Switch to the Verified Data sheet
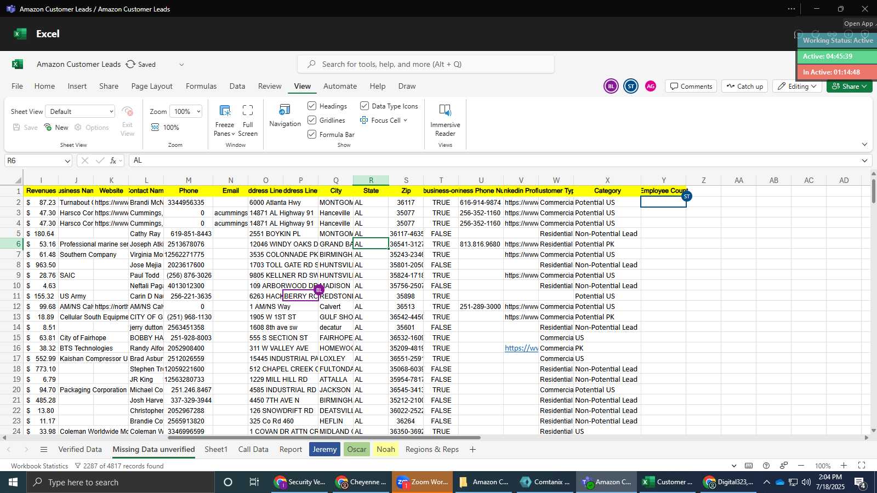The height and width of the screenshot is (493, 877). coord(80,449)
